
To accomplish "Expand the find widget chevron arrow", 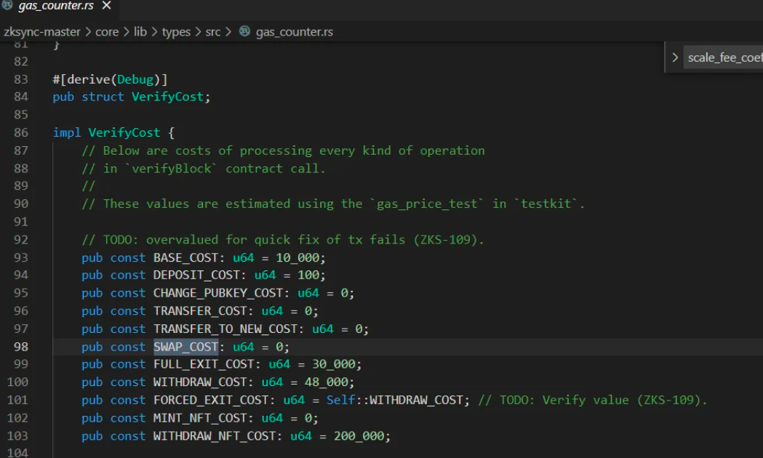I will click(x=675, y=57).
